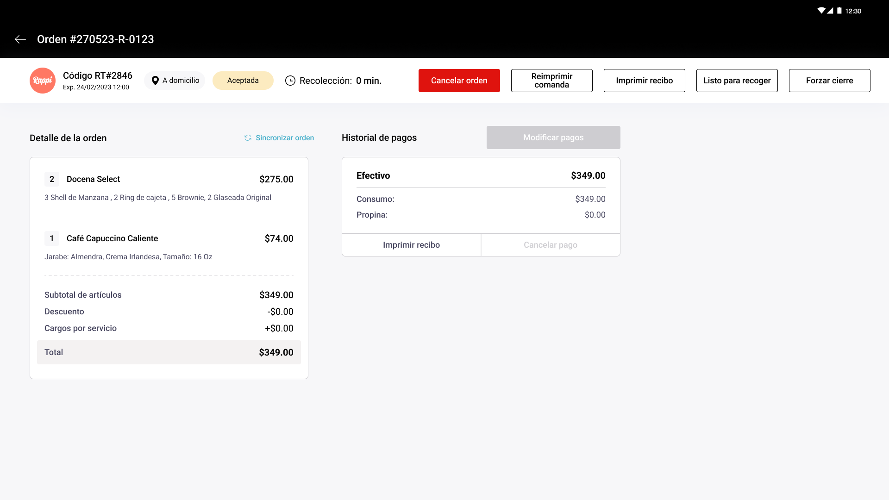Click quantity badge 1 for Café Capuccino
This screenshot has width=889, height=500.
click(x=52, y=238)
